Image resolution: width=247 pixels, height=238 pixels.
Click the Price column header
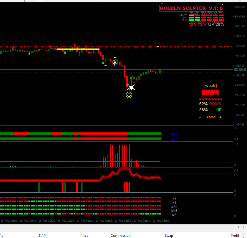(84, 235)
